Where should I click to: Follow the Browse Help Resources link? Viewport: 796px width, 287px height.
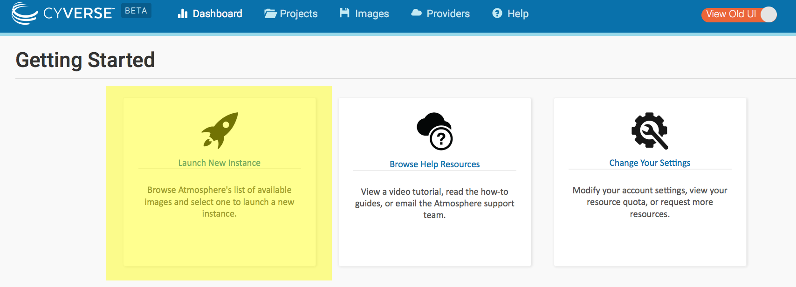(x=434, y=164)
